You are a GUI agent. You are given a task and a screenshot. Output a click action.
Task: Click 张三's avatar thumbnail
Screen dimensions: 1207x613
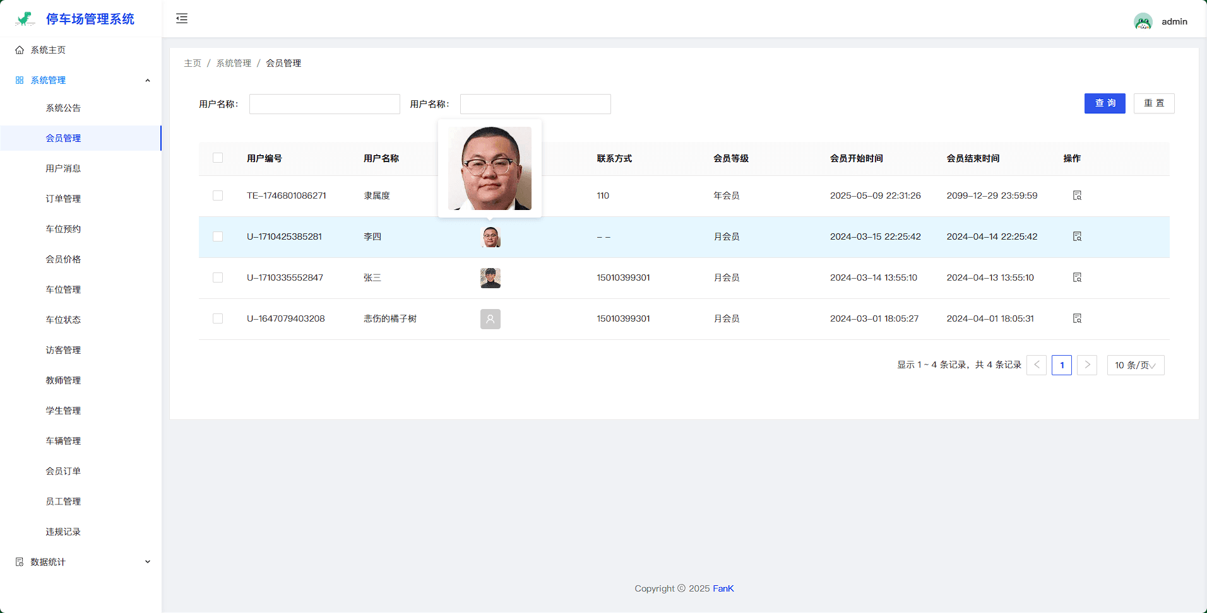[490, 278]
